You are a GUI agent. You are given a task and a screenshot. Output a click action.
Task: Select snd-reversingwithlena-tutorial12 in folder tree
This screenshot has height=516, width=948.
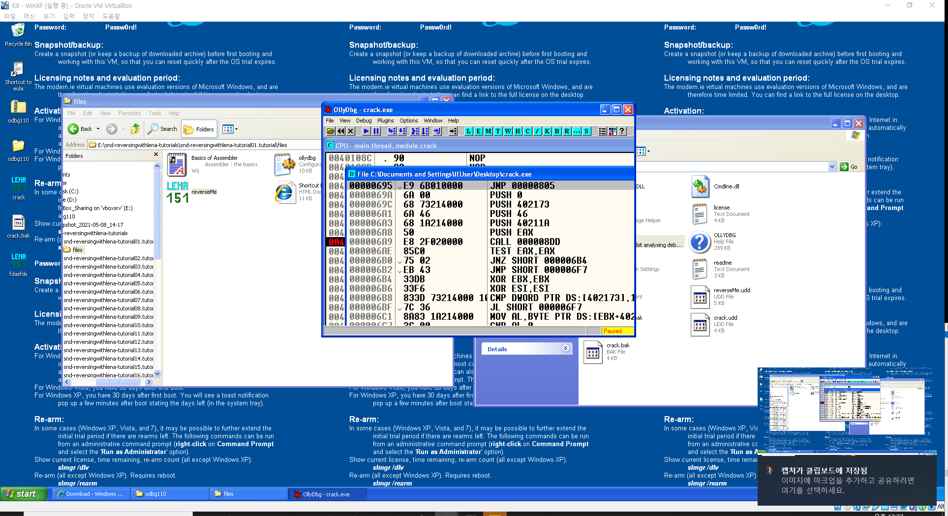pos(109,342)
